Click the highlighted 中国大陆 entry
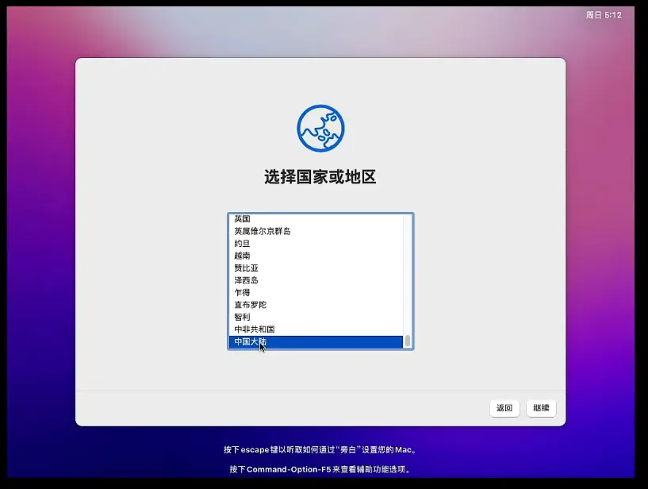This screenshot has height=489, width=648. [x=251, y=342]
